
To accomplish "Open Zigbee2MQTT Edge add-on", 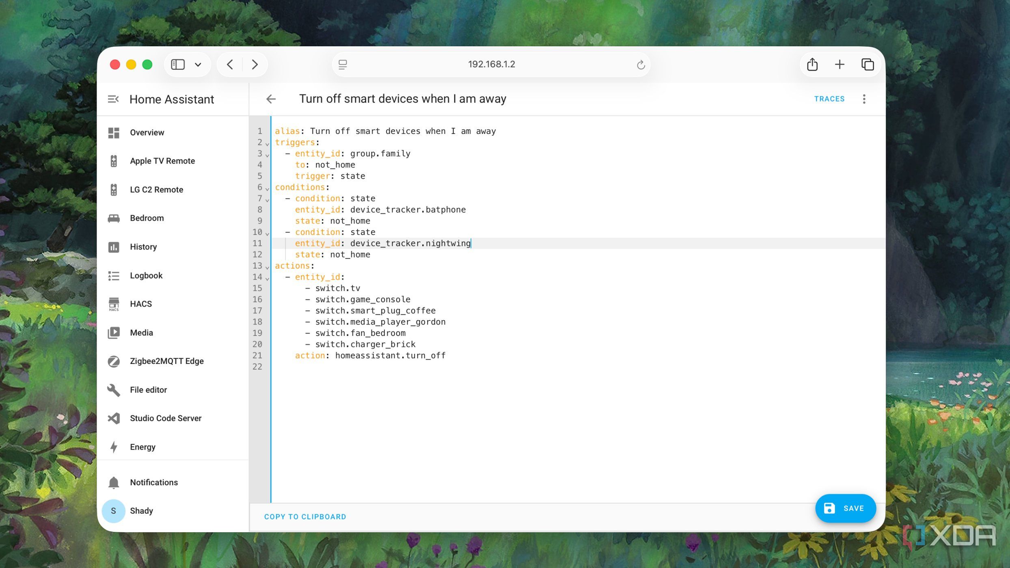I will pos(173,361).
